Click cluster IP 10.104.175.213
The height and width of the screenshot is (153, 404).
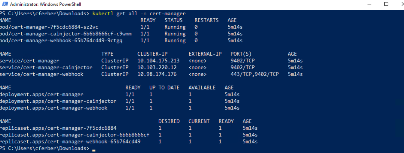click(x=158, y=60)
